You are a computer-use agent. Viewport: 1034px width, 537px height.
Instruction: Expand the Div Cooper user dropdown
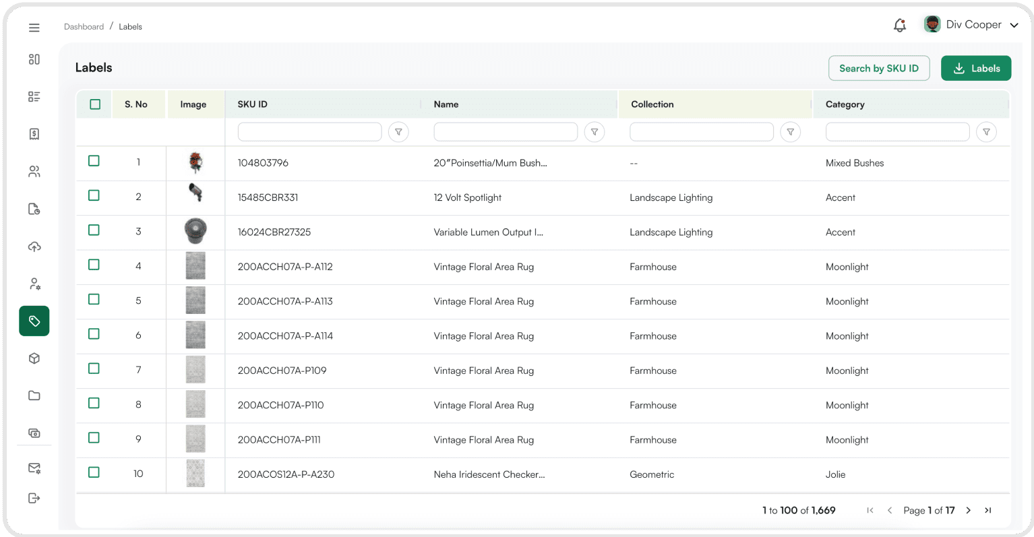tap(1014, 25)
